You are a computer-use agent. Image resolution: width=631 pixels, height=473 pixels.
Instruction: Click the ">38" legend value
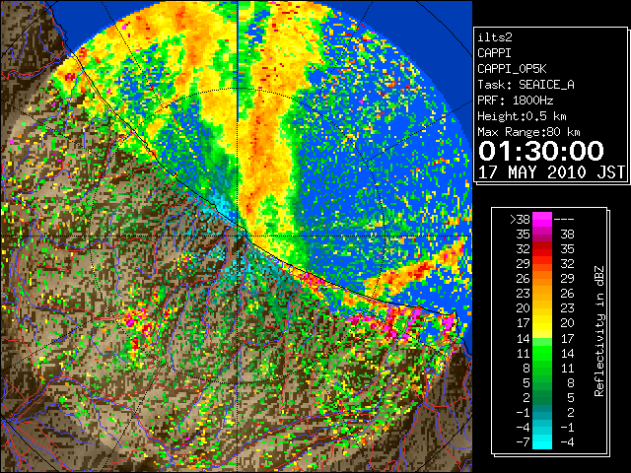tap(520, 220)
